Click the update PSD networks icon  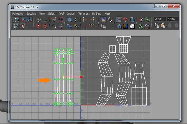pos(147,20)
